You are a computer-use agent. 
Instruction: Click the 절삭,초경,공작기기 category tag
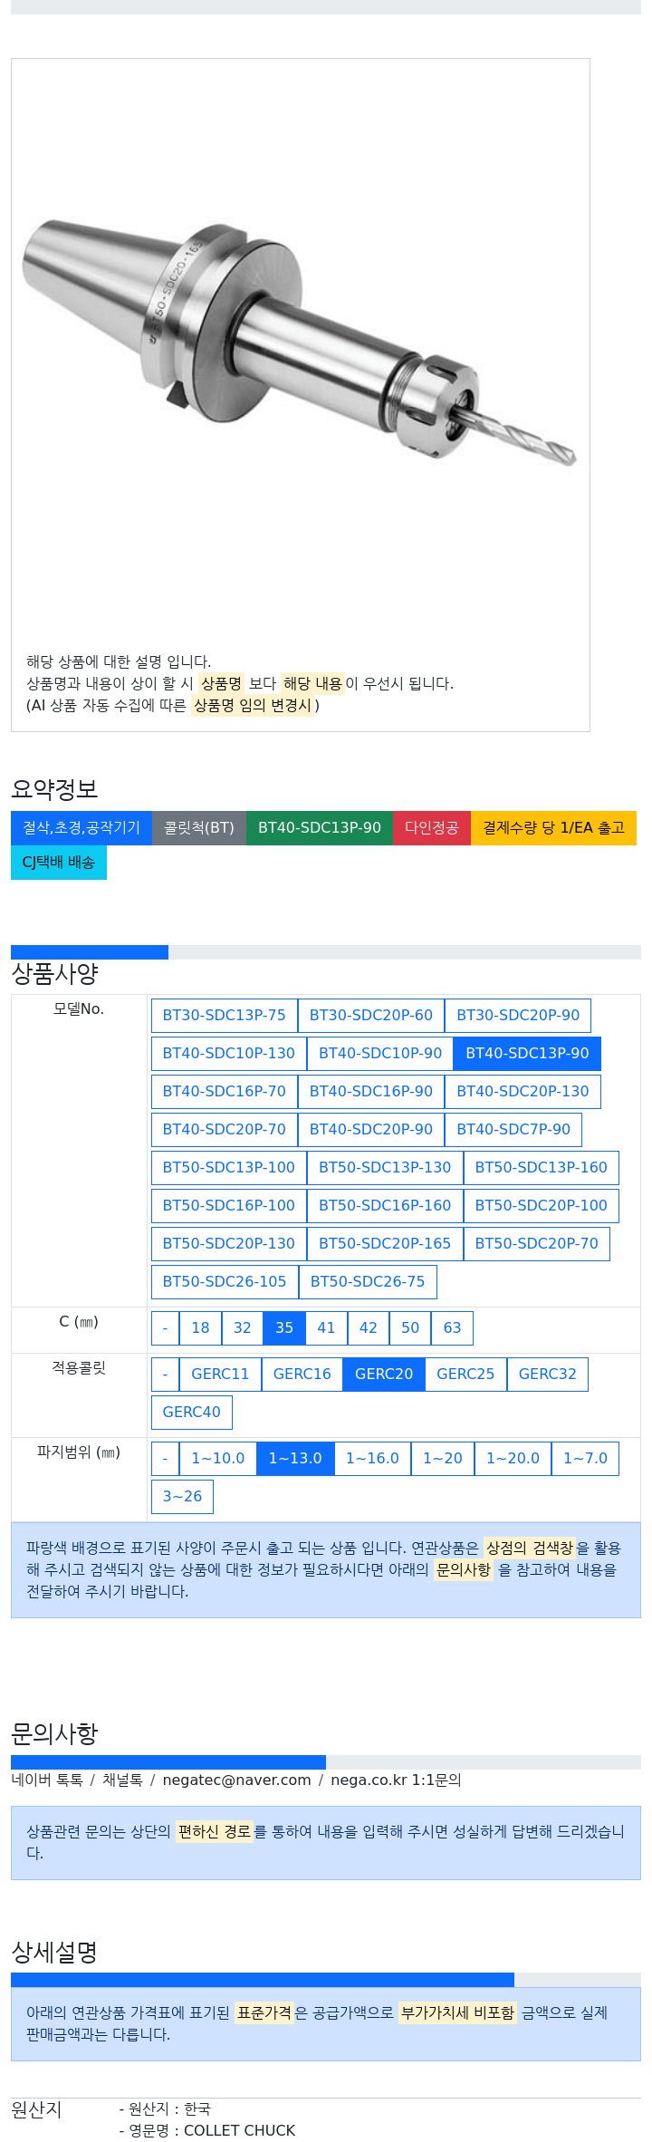pyautogui.click(x=81, y=828)
